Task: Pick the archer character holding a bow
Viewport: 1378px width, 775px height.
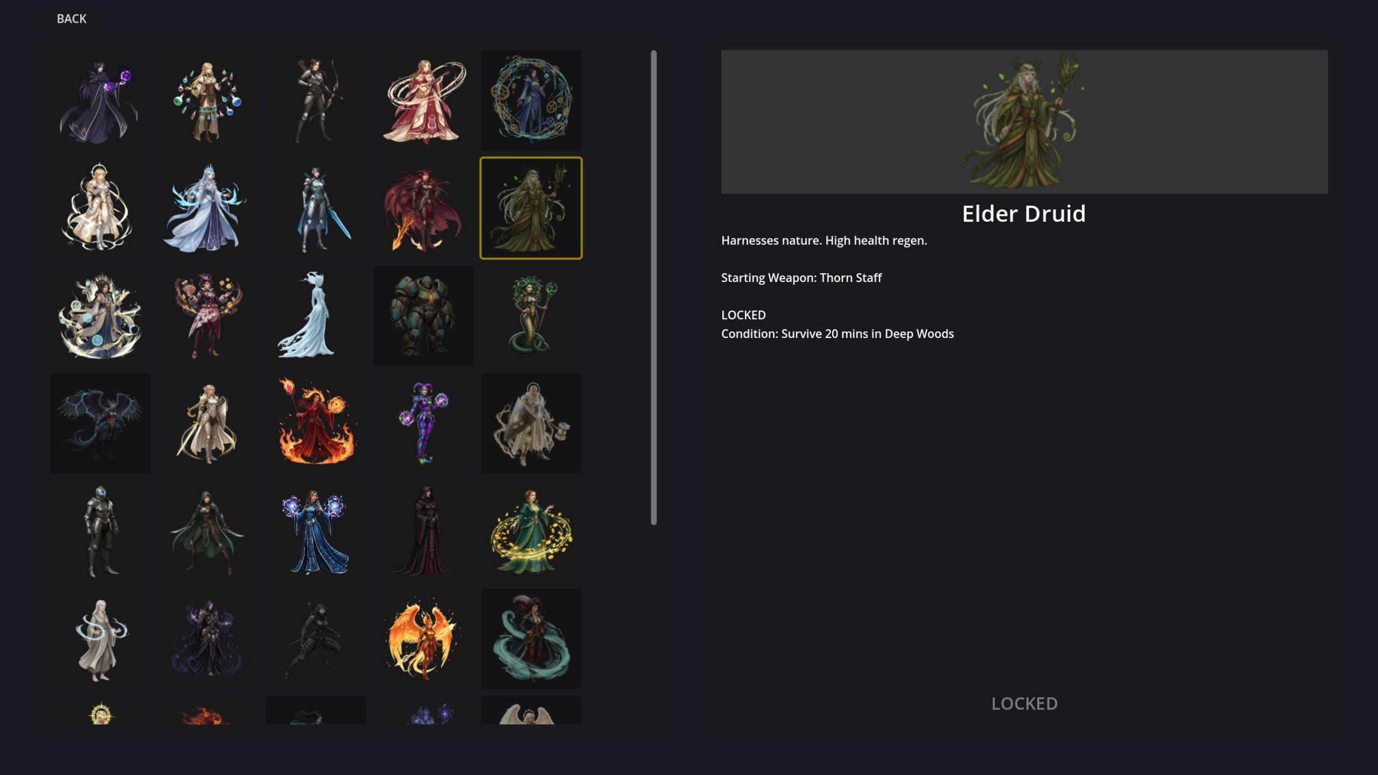Action: (315, 100)
